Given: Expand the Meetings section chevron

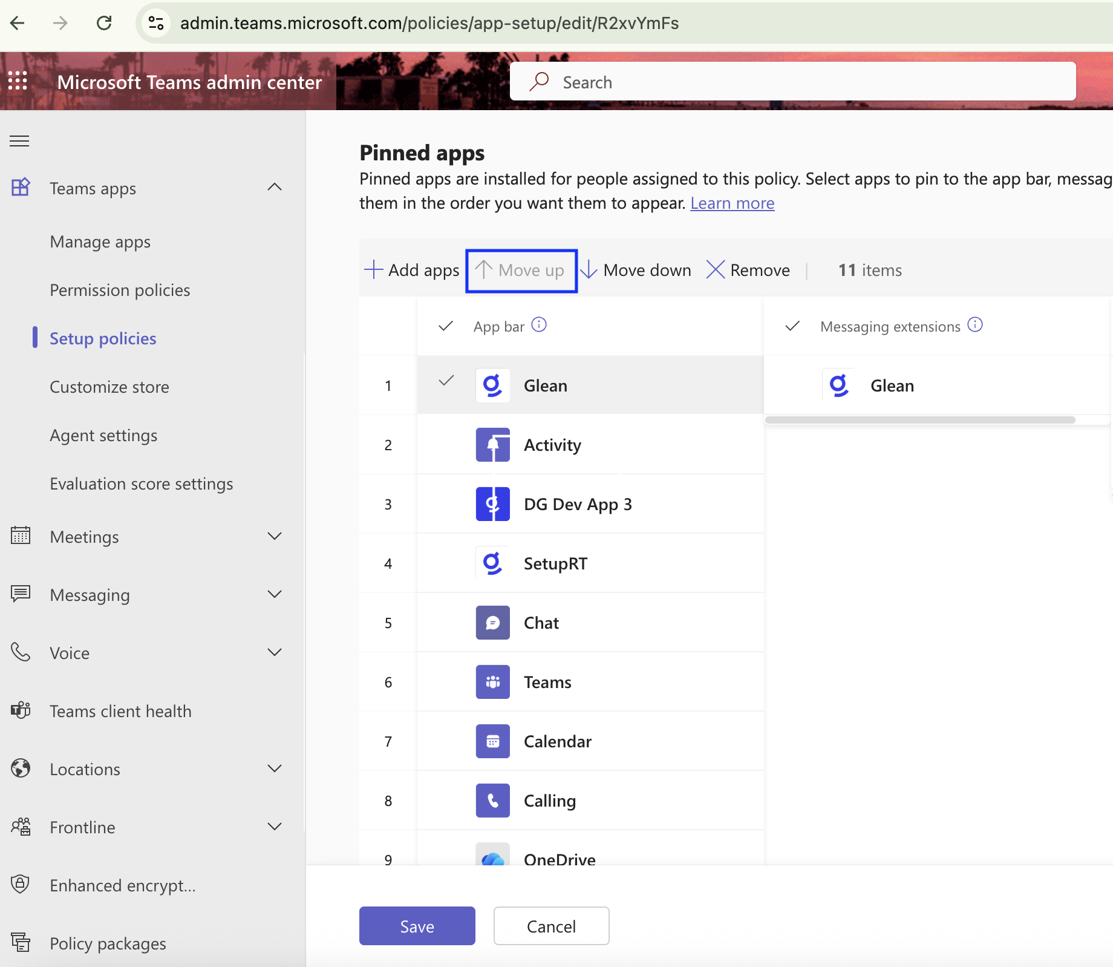Looking at the screenshot, I should click(275, 536).
